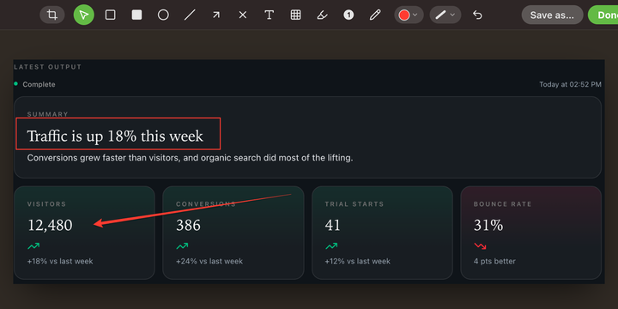The height and width of the screenshot is (309, 618).
Task: Click the CONVERSIONS card label
Action: pos(206,204)
